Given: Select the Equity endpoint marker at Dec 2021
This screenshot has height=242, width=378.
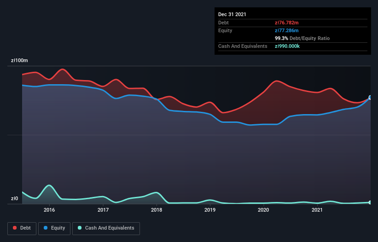Looking at the screenshot, I should (370, 98).
